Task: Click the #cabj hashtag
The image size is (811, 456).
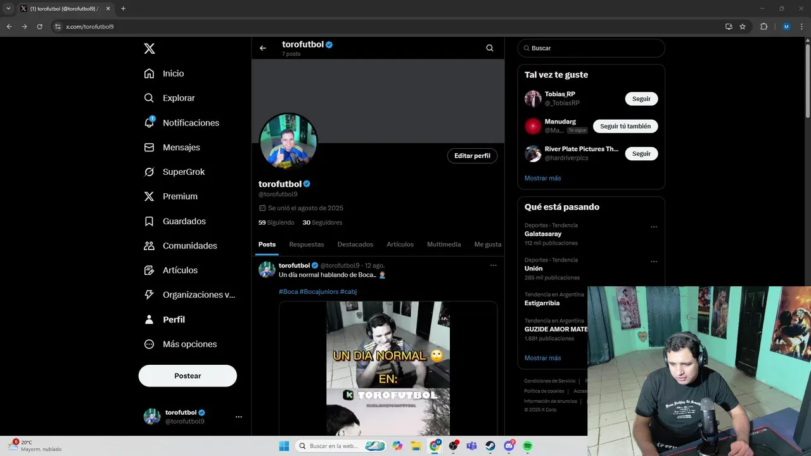Action: click(x=348, y=291)
